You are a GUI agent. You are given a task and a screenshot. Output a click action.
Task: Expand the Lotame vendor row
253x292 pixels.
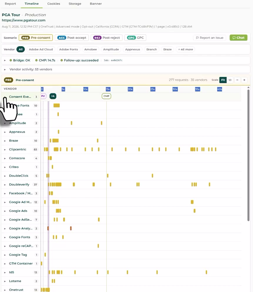(x=5, y=281)
